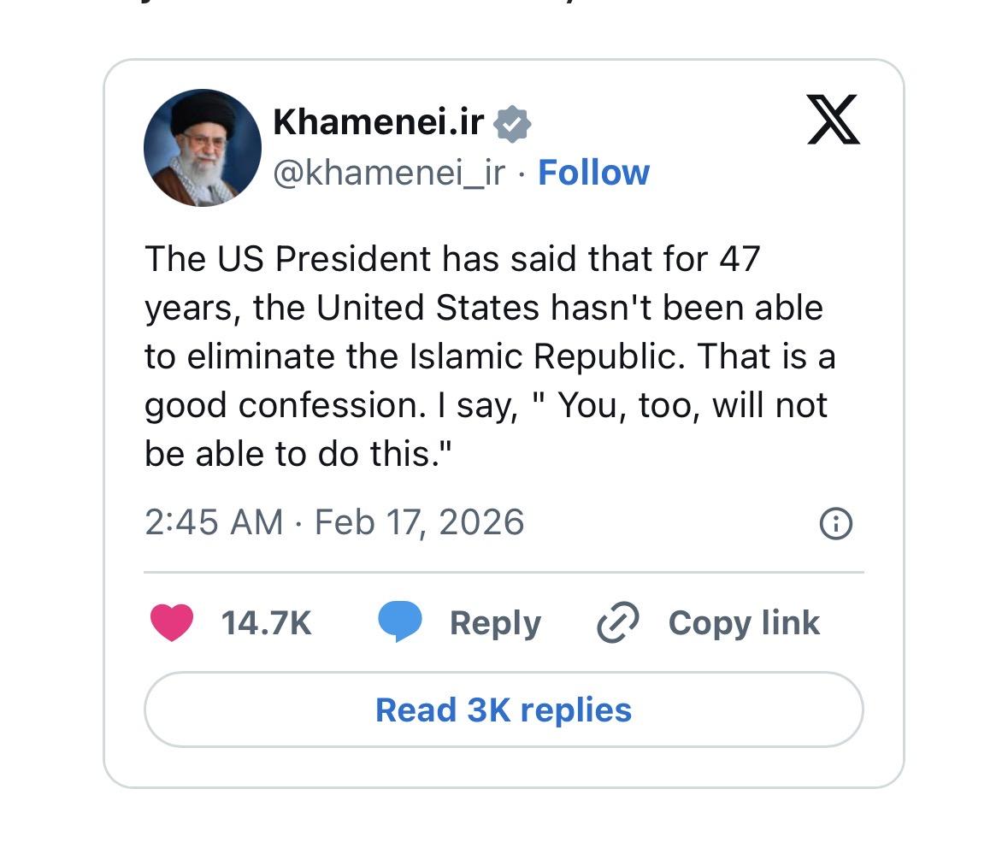This screenshot has height=842, width=1008.
Task: Click the verified badge next to Khamenei.ir
Action: [513, 124]
